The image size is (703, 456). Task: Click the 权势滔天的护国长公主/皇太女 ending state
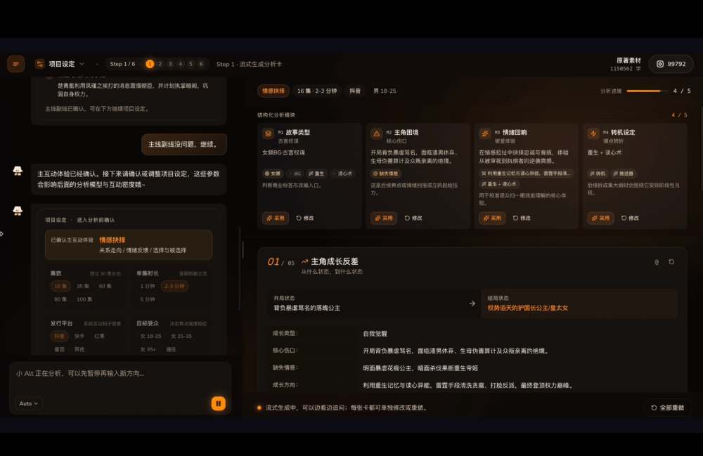(528, 308)
